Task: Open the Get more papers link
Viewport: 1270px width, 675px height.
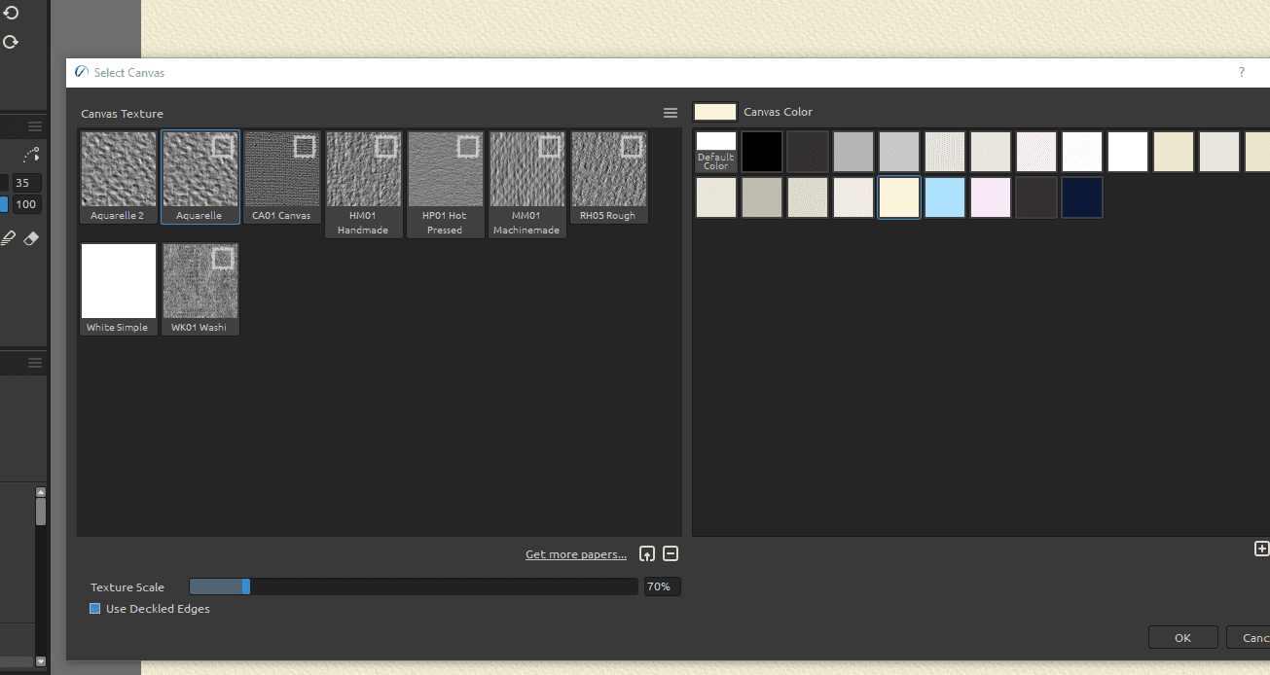Action: pos(576,554)
